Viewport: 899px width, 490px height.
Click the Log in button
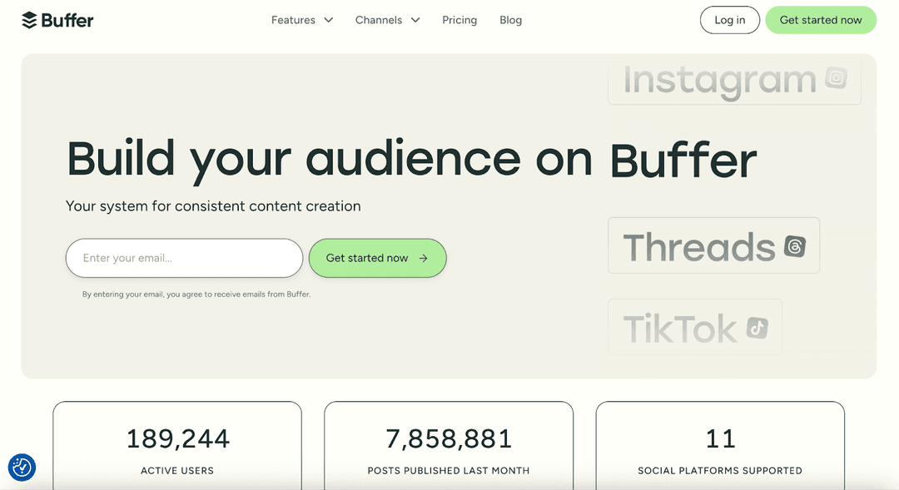(729, 20)
